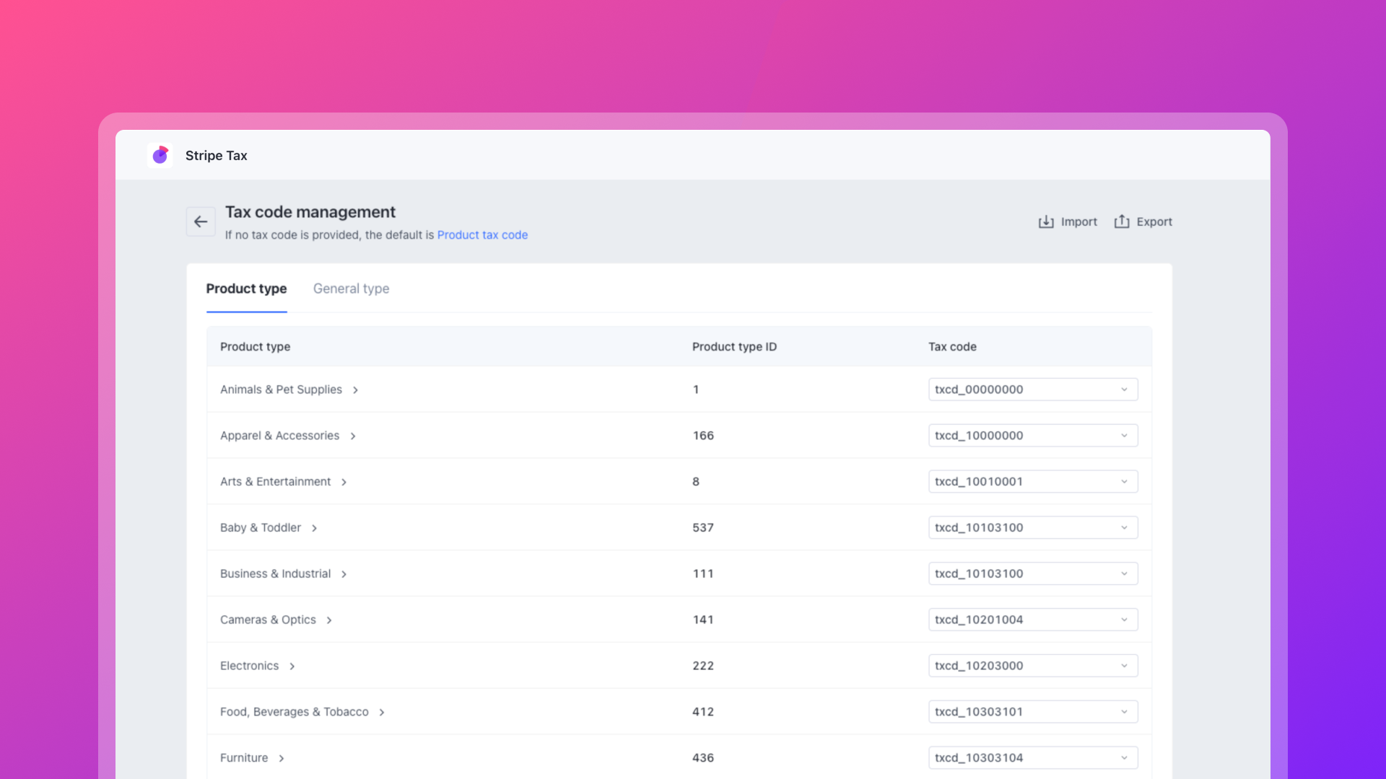The height and width of the screenshot is (779, 1386).
Task: Expand Animals & Pet Supplies chevron
Action: coord(355,390)
